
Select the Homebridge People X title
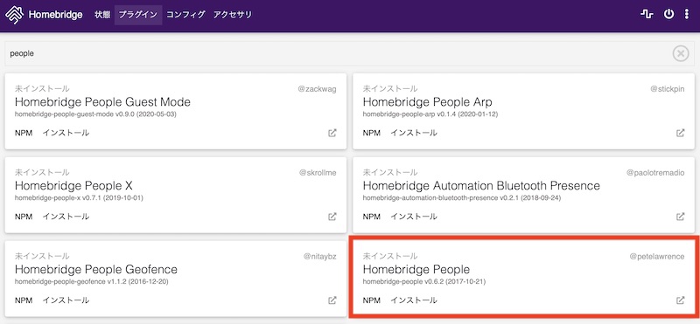73,185
